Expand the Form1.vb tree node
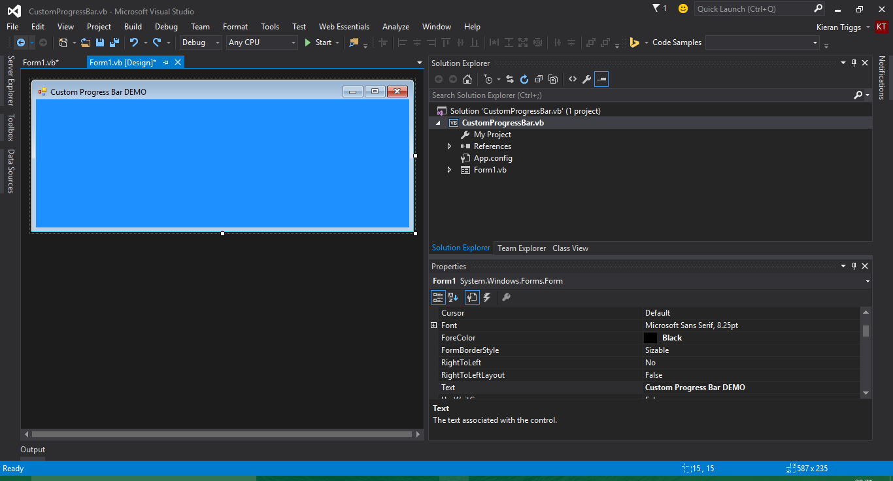 449,170
